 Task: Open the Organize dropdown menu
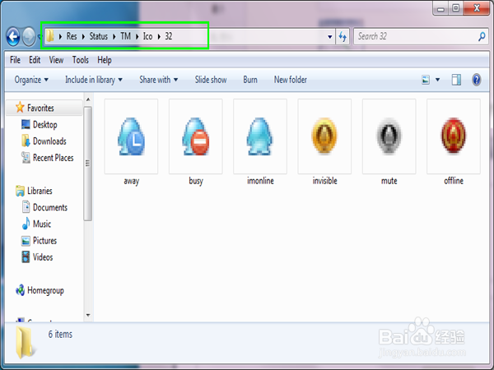(31, 80)
